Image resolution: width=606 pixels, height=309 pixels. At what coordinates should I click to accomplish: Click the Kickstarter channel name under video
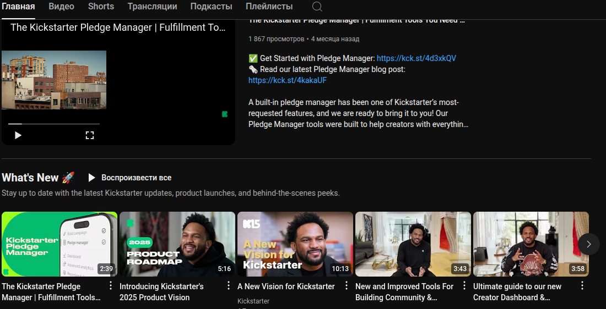[x=253, y=301]
